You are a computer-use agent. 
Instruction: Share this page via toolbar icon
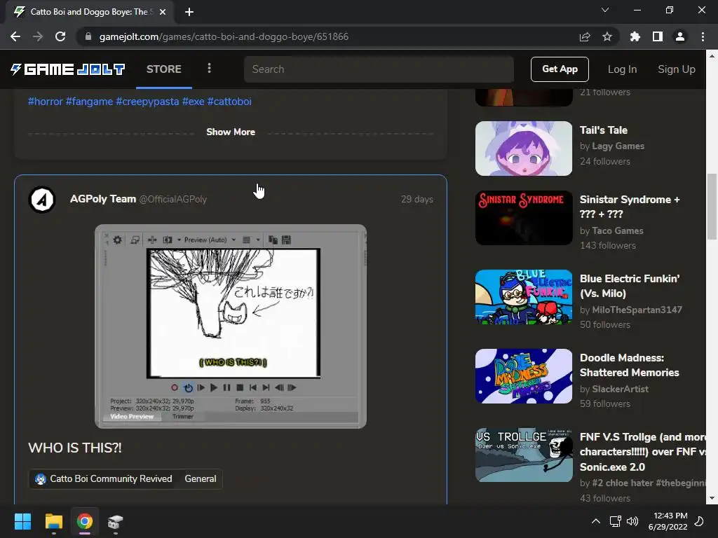(x=585, y=36)
